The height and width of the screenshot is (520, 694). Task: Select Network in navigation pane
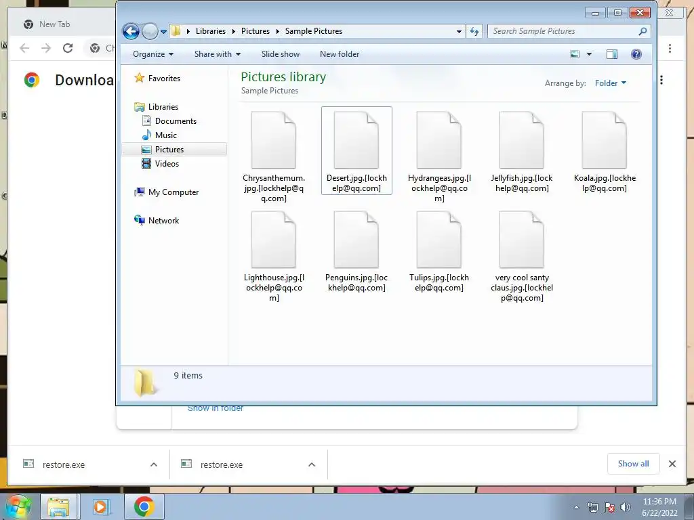pyautogui.click(x=157, y=221)
